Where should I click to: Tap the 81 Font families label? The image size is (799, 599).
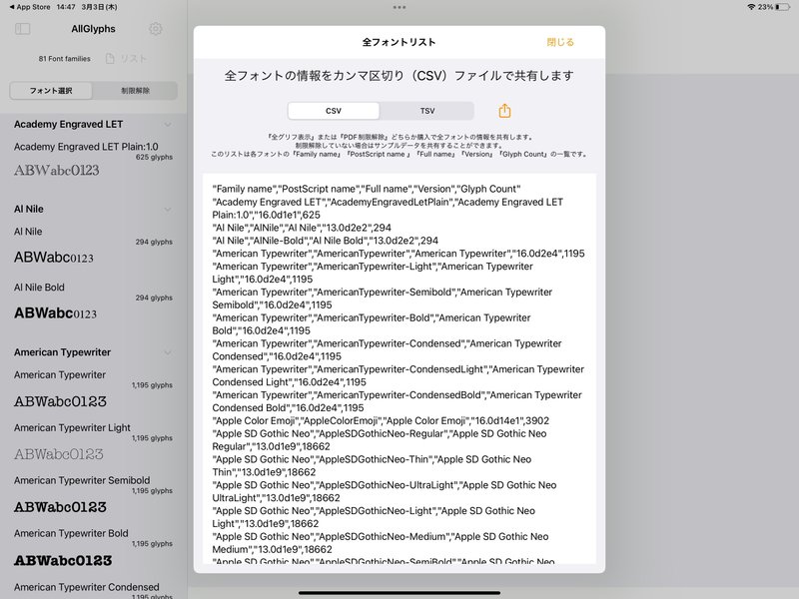pos(64,59)
